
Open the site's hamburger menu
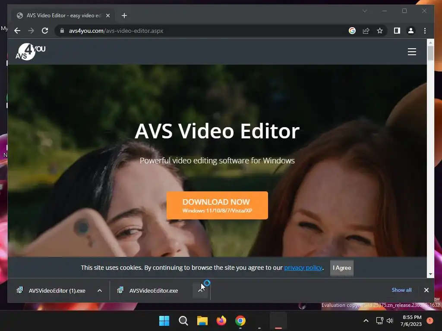[x=412, y=52]
